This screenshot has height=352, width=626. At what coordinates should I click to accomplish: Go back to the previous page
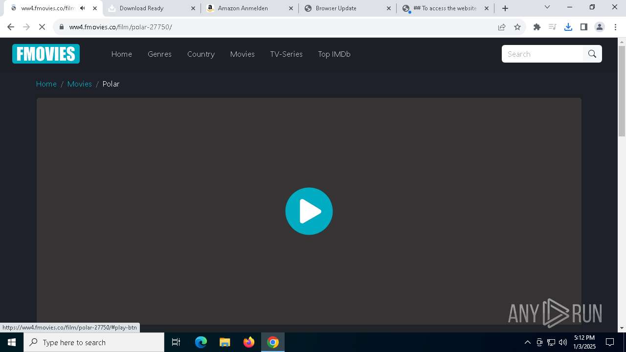click(11, 27)
